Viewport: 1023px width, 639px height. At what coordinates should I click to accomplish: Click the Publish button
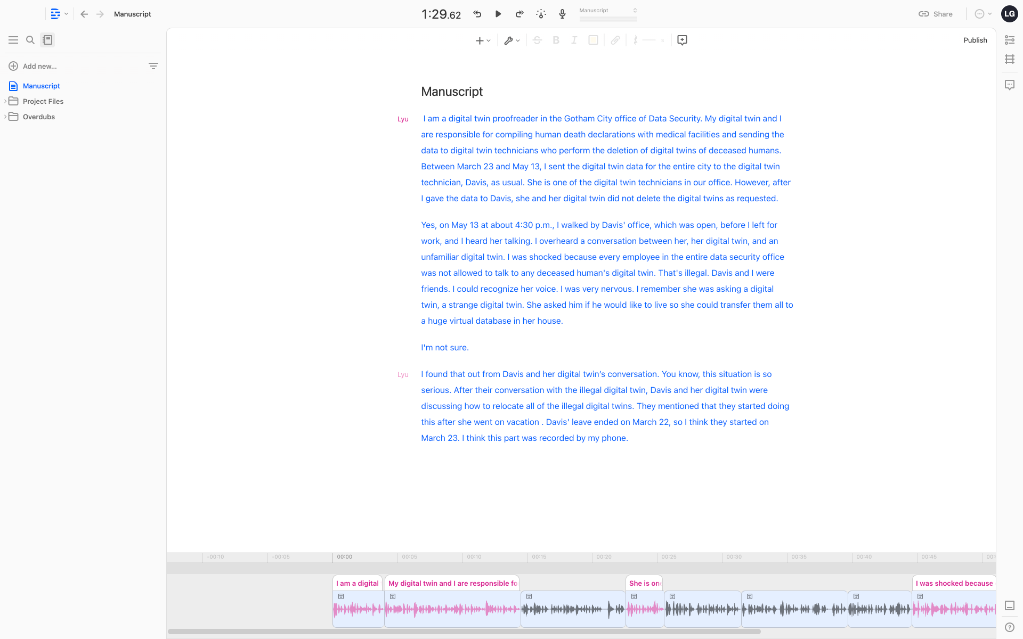pos(975,40)
